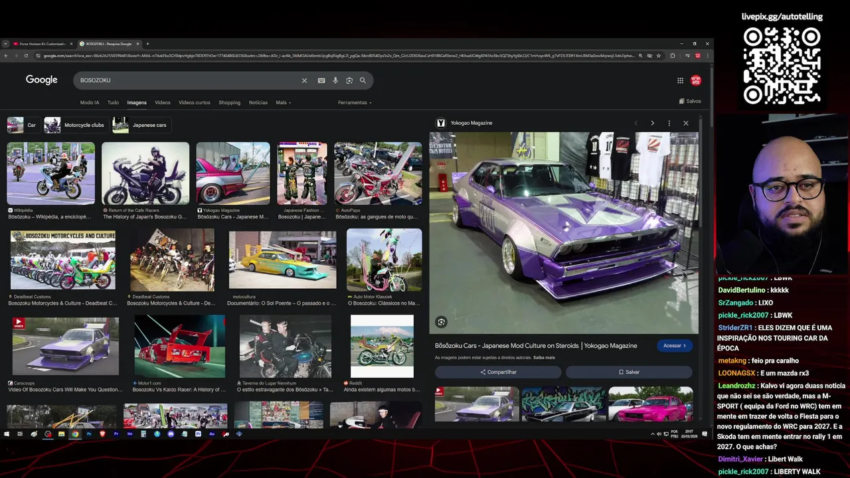850x478 pixels.
Task: Search inside image with Lens button
Action: pos(441,322)
